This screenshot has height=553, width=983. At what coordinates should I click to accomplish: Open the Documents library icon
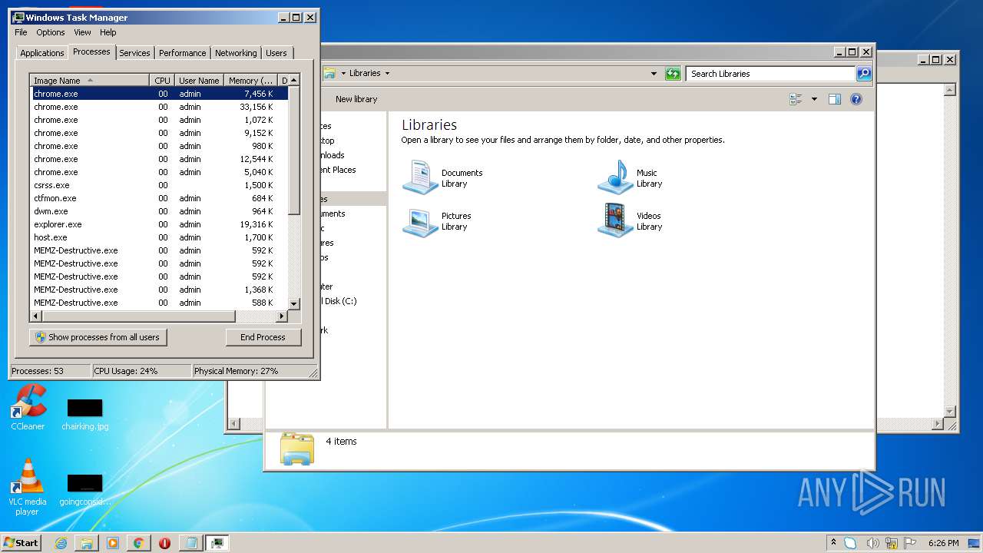[x=420, y=177]
